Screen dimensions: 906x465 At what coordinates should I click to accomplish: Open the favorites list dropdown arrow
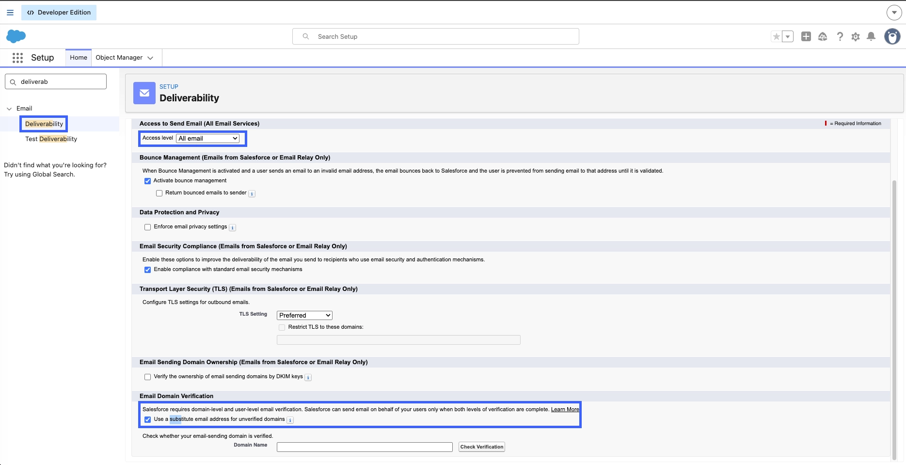coord(788,36)
